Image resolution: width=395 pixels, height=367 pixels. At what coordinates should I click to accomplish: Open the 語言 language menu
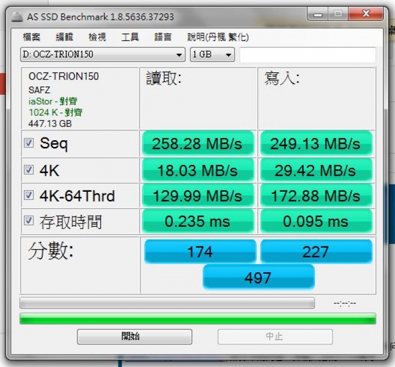point(163,37)
